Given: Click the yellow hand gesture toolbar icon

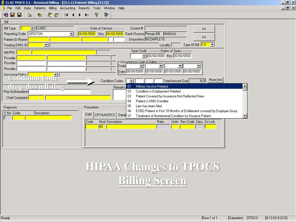Looking at the screenshot, I should click(50, 15).
